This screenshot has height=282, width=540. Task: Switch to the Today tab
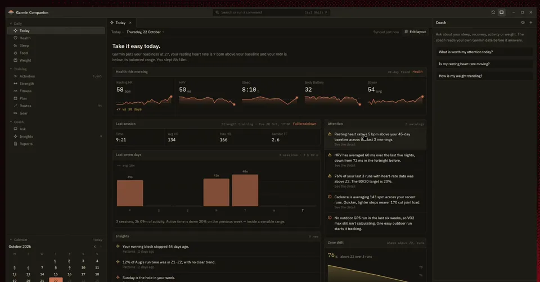click(121, 22)
